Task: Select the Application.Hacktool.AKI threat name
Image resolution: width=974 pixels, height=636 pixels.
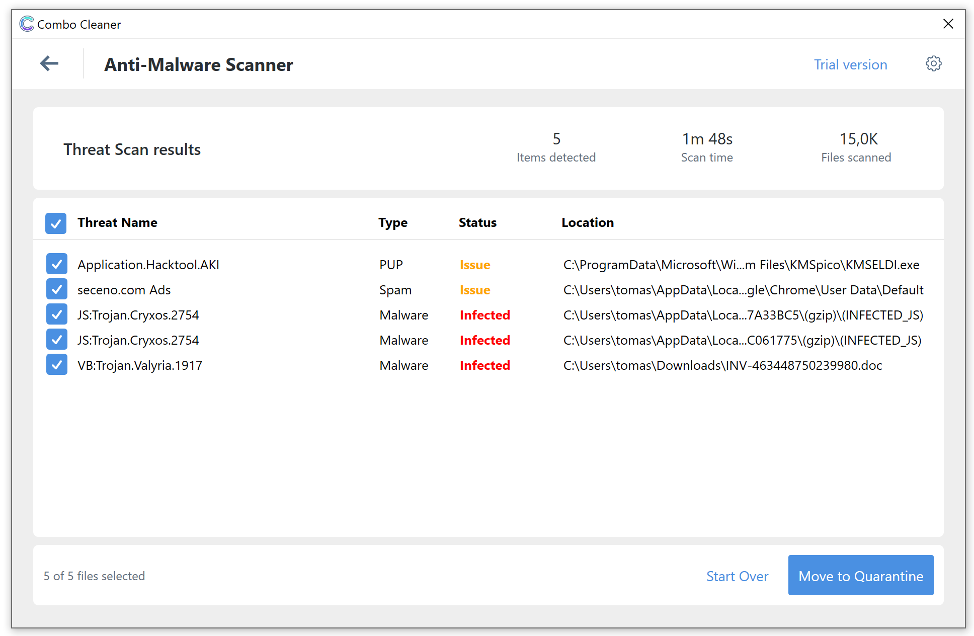Action: click(148, 265)
